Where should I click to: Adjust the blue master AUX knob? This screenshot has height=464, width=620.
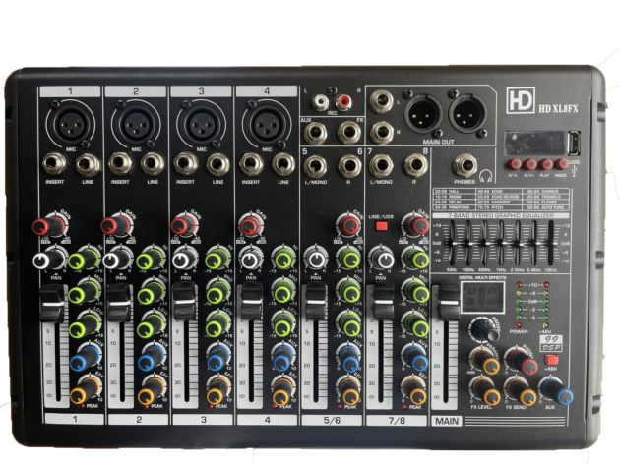coord(557,391)
